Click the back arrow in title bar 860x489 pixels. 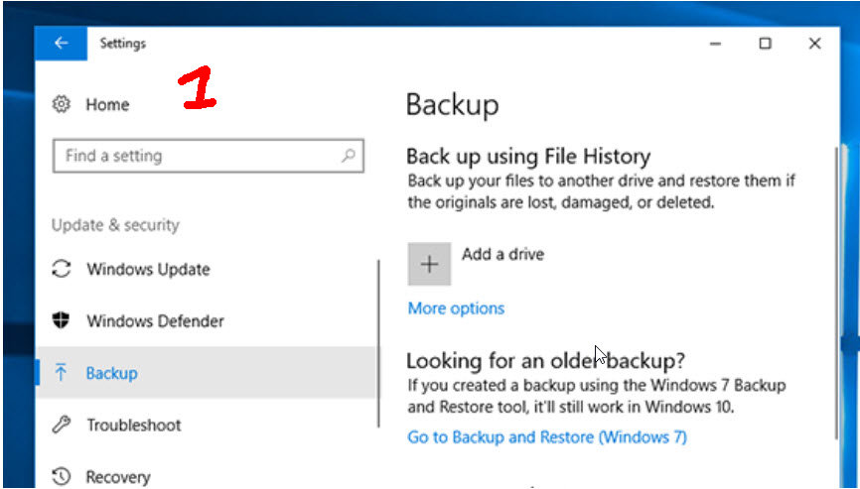pyautogui.click(x=62, y=44)
